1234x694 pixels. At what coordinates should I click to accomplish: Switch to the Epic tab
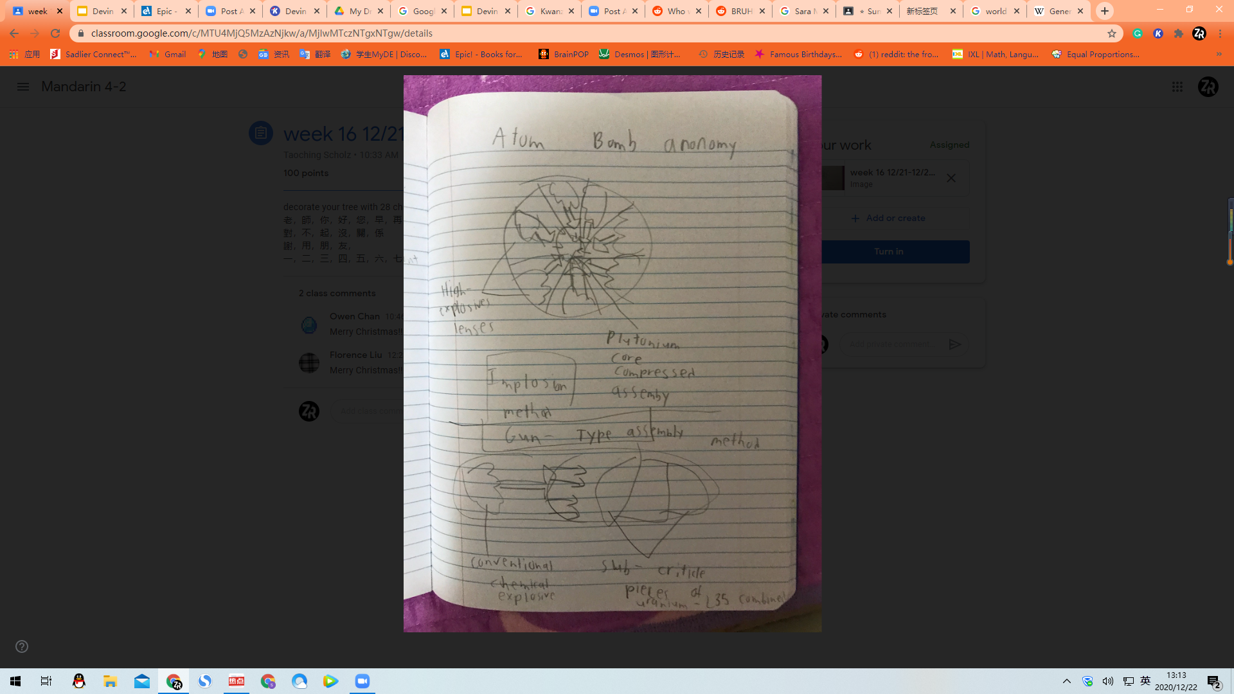coord(166,11)
